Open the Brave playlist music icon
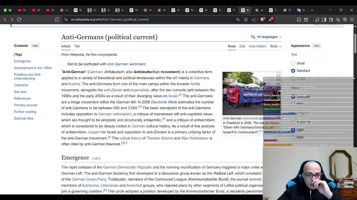This screenshot has height=200, width=357. click(x=317, y=19)
